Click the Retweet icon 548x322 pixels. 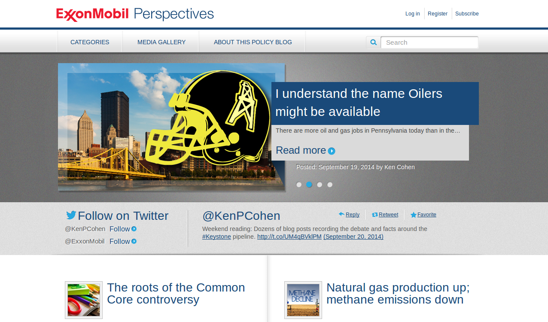click(x=375, y=215)
